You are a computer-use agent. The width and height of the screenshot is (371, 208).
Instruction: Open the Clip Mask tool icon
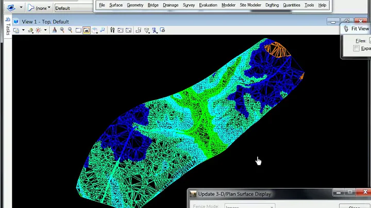pyautogui.click(x=155, y=30)
